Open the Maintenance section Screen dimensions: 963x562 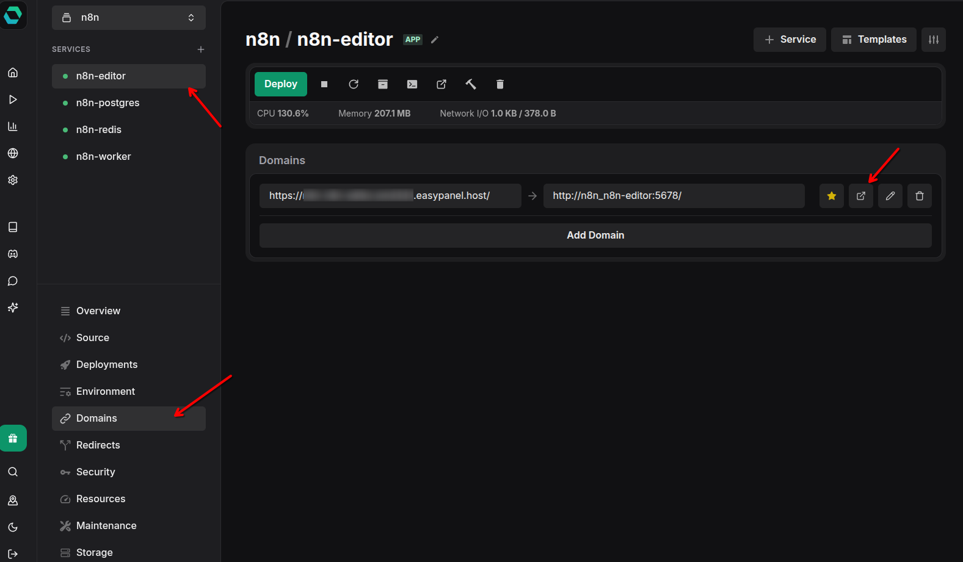click(x=129, y=526)
